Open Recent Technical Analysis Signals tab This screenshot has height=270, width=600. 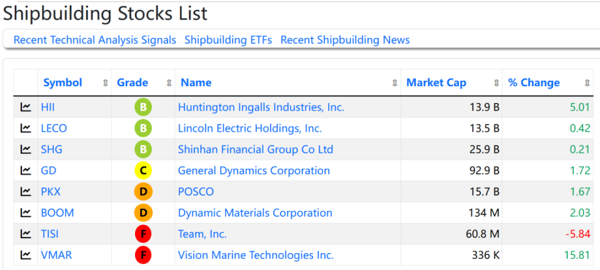[95, 40]
